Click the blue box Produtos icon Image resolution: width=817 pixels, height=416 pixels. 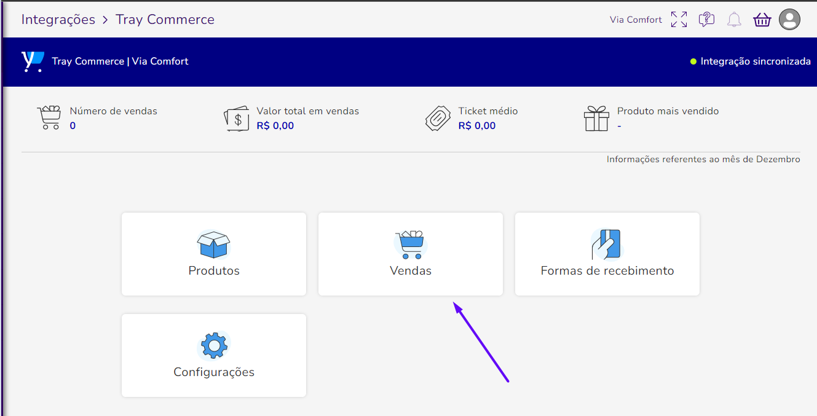pos(213,244)
